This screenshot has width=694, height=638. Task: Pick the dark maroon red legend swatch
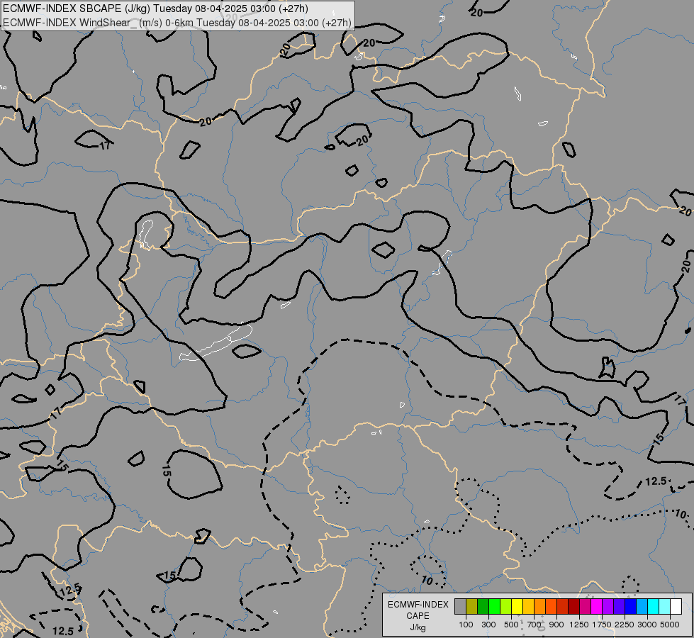tap(574, 607)
